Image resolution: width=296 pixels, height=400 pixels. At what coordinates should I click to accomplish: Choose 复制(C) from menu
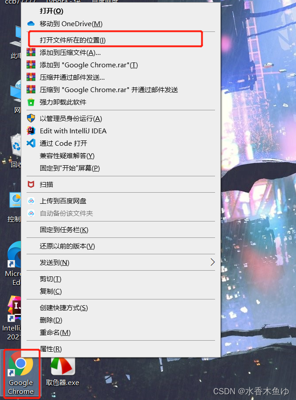coord(121,291)
